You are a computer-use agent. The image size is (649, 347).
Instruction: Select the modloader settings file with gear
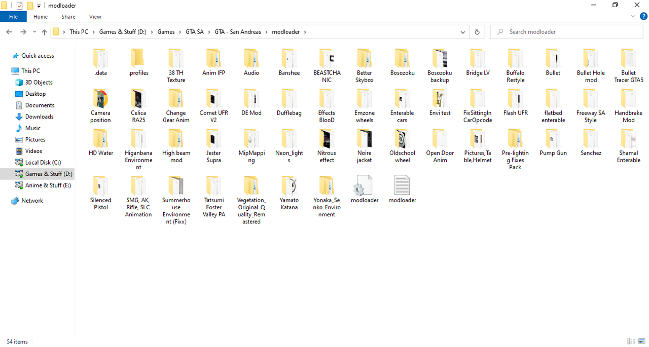pyautogui.click(x=364, y=189)
